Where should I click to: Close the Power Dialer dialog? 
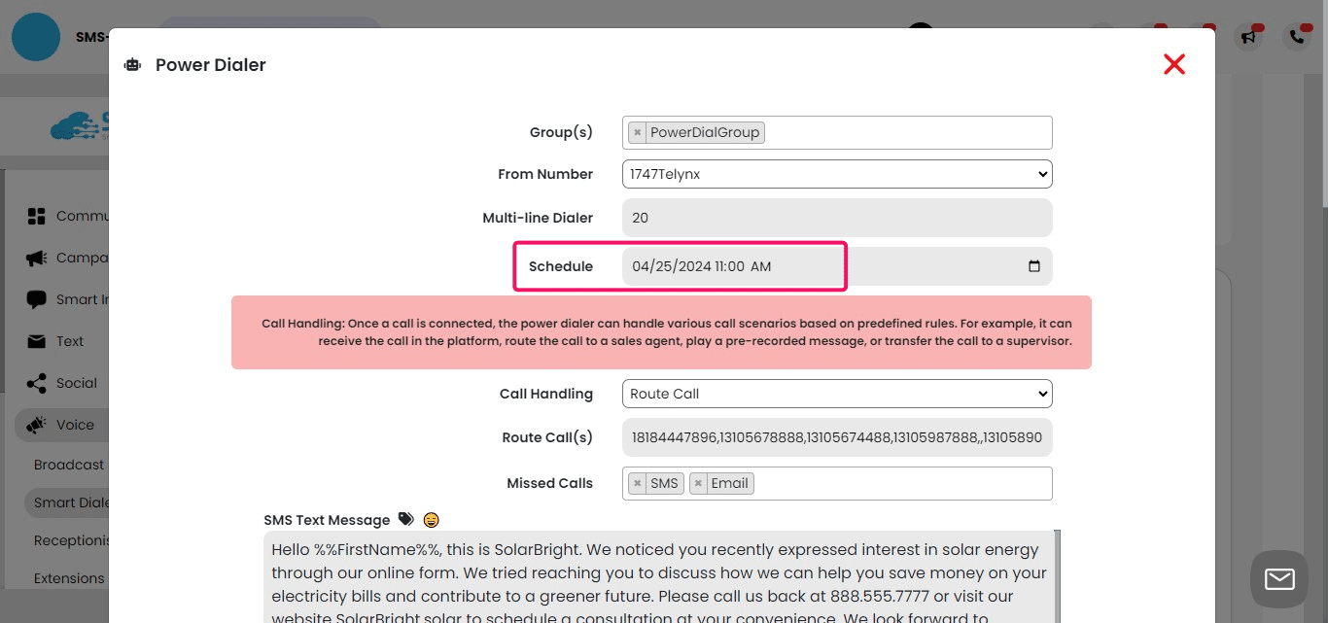point(1174,64)
